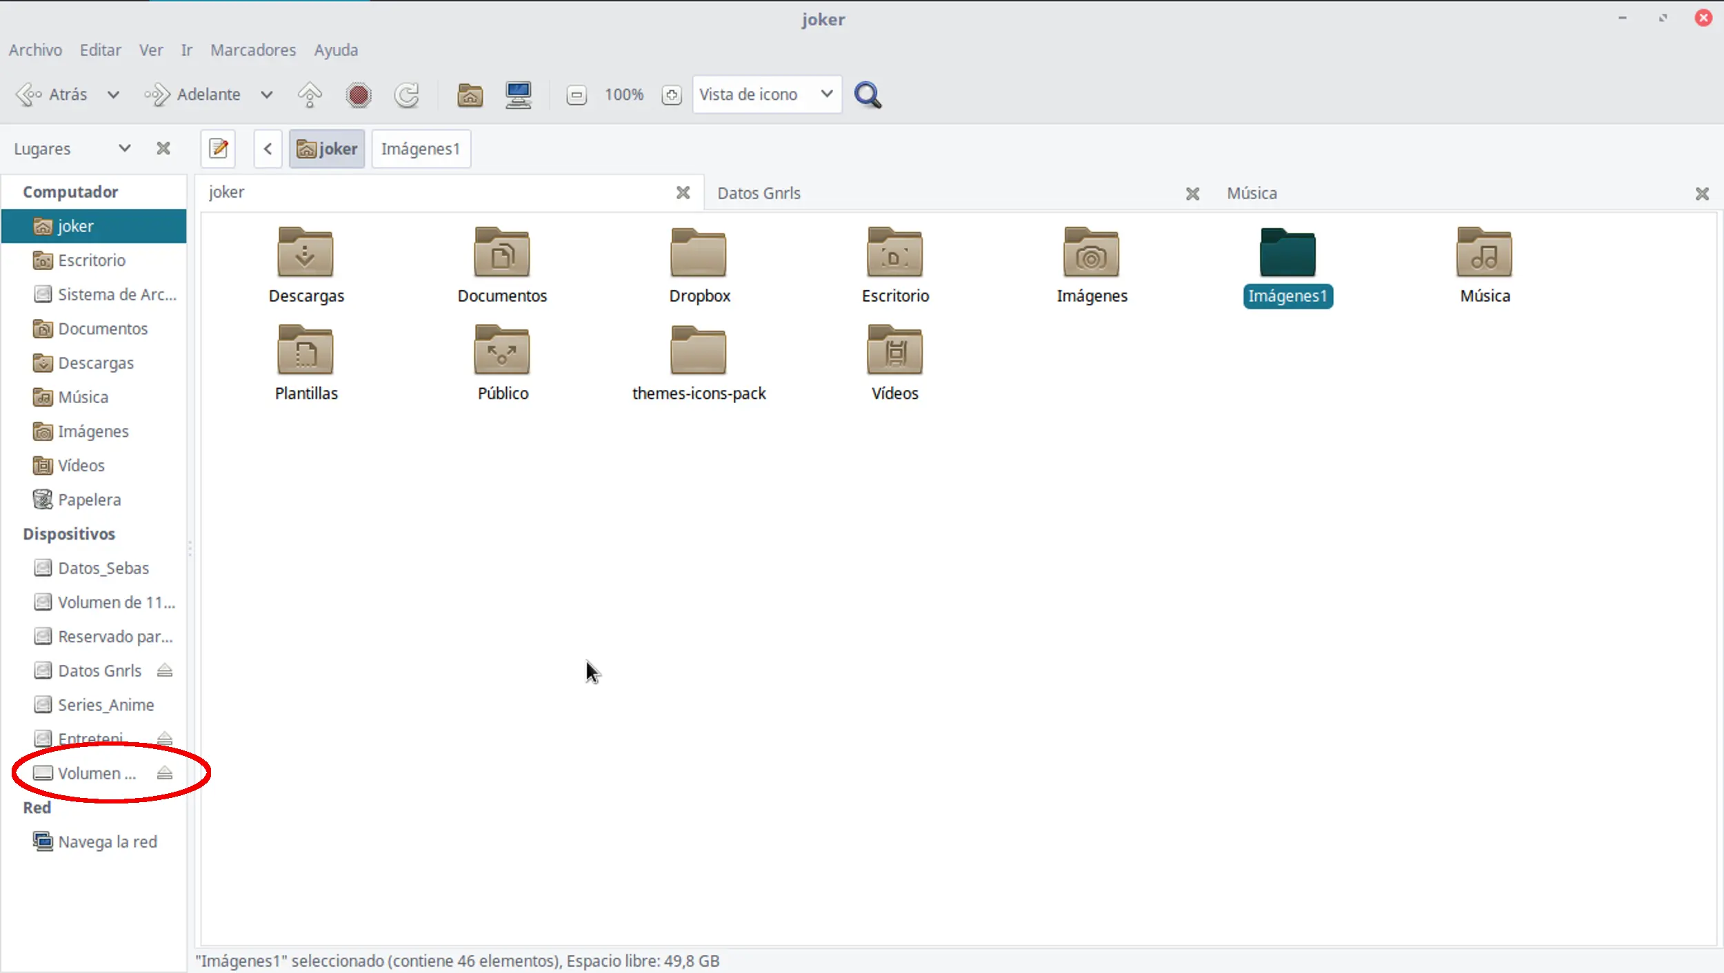Click the Adelante forward button

[x=193, y=94]
